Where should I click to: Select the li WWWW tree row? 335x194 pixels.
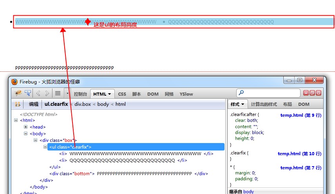pos(136,154)
